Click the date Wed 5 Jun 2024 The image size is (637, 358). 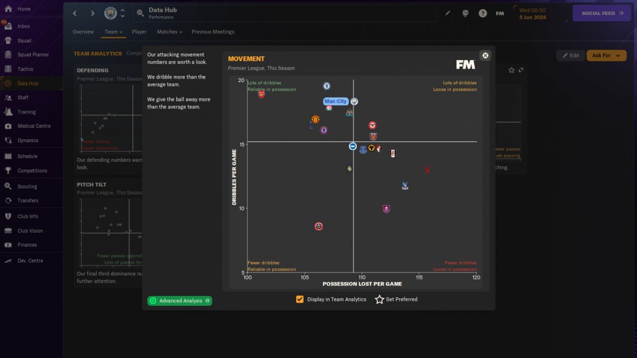coord(532,13)
